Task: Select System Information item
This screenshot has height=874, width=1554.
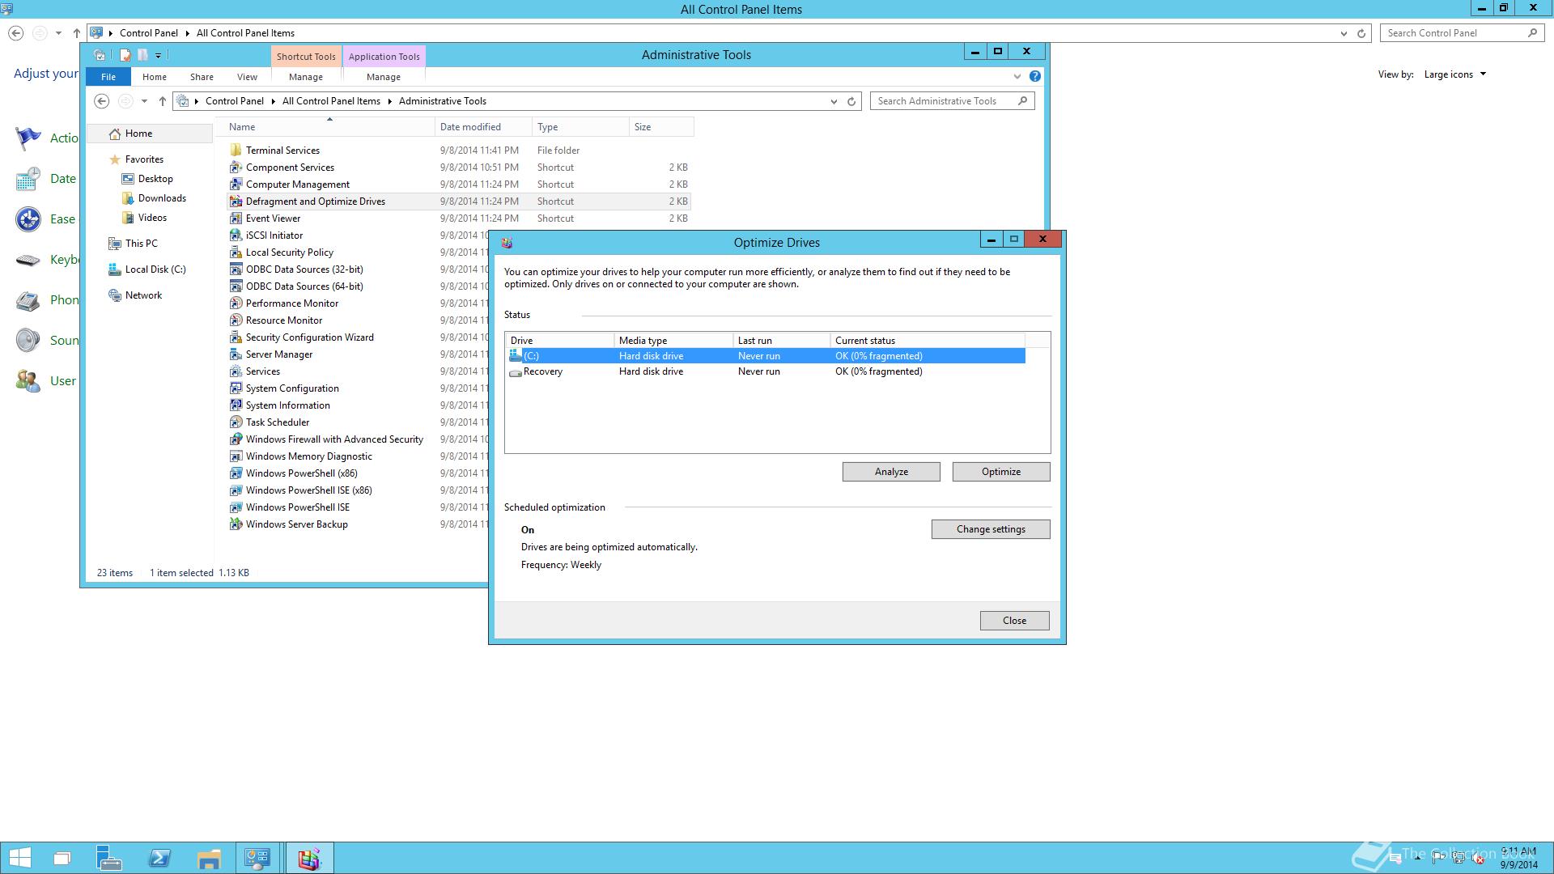Action: coord(287,405)
